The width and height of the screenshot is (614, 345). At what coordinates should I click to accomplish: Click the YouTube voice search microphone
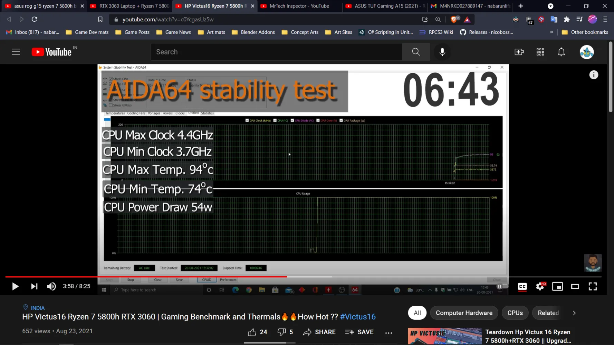pyautogui.click(x=442, y=52)
